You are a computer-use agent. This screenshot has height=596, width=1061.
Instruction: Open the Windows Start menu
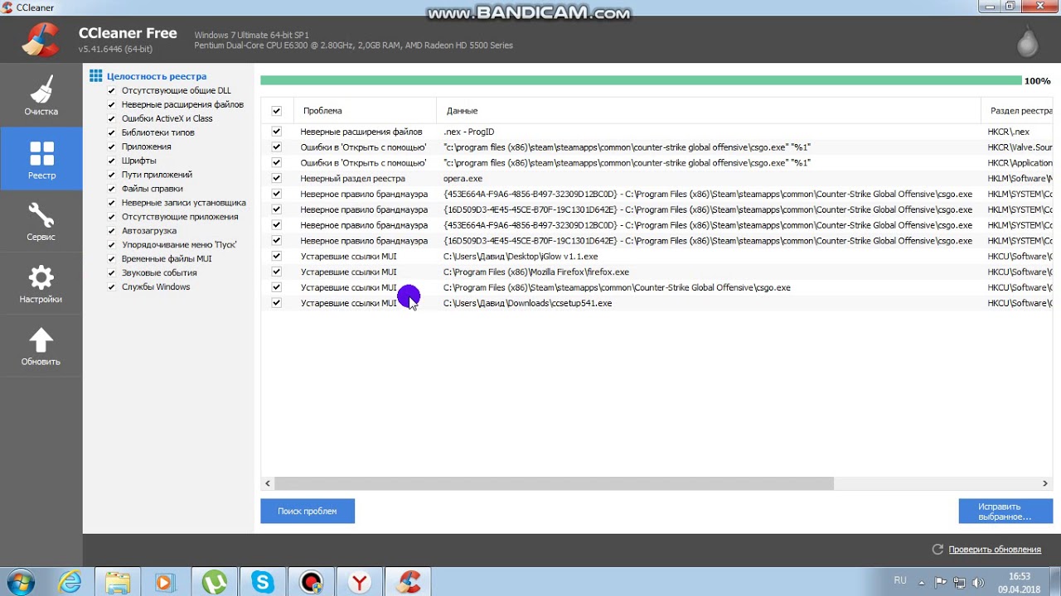[x=19, y=583]
